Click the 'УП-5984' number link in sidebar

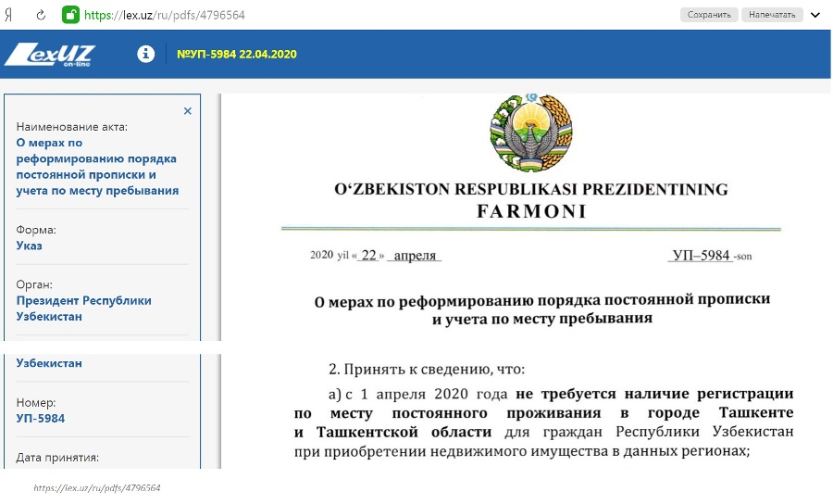[x=40, y=418]
